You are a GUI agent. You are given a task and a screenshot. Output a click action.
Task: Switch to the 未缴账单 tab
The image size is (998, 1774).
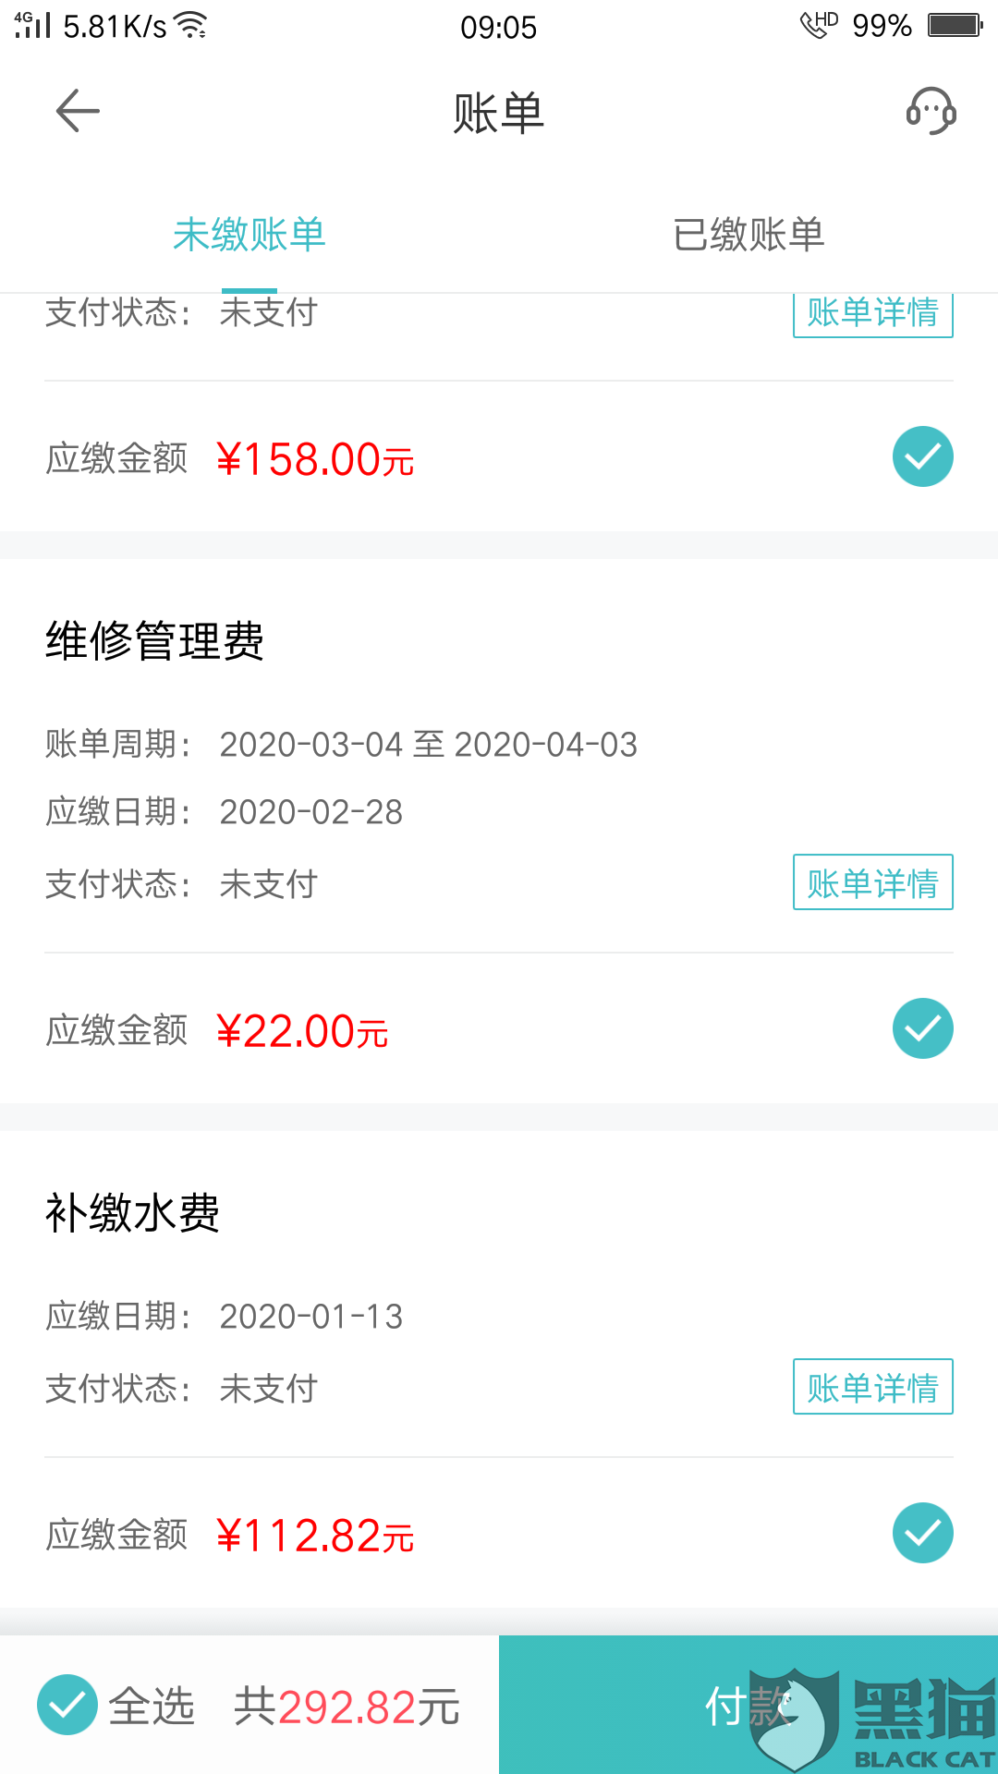(249, 235)
